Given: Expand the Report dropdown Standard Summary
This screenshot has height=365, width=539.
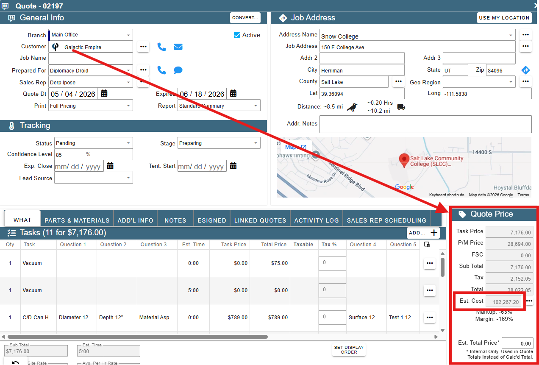Looking at the screenshot, I should pos(219,106).
